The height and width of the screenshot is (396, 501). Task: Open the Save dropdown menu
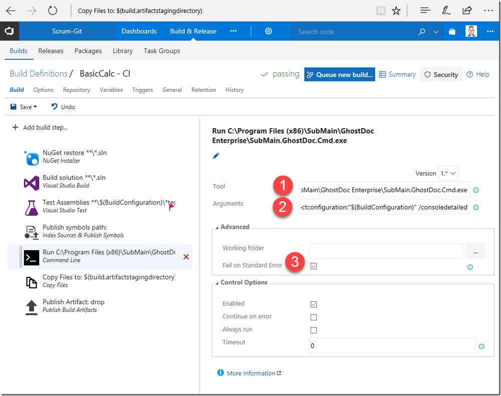coord(35,107)
